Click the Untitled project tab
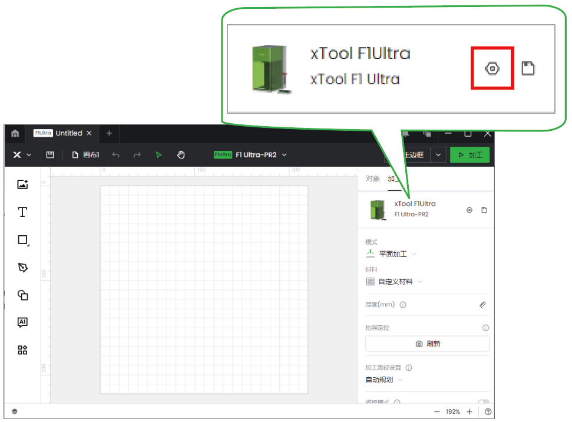 [62, 133]
